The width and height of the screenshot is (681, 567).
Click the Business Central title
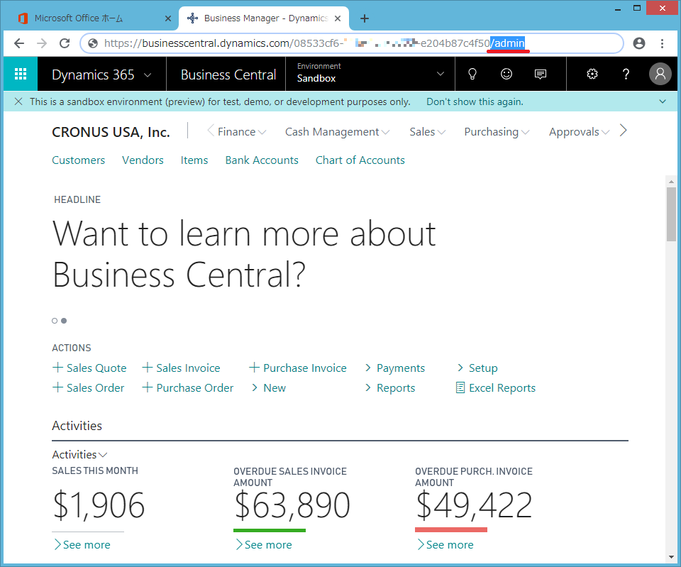pos(228,75)
